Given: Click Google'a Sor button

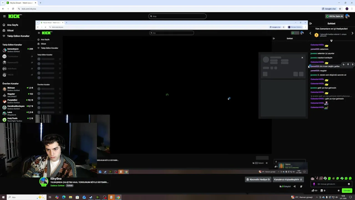Looking at the screenshot, I should click(x=329, y=9).
